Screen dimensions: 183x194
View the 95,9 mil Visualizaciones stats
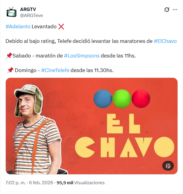80,183
